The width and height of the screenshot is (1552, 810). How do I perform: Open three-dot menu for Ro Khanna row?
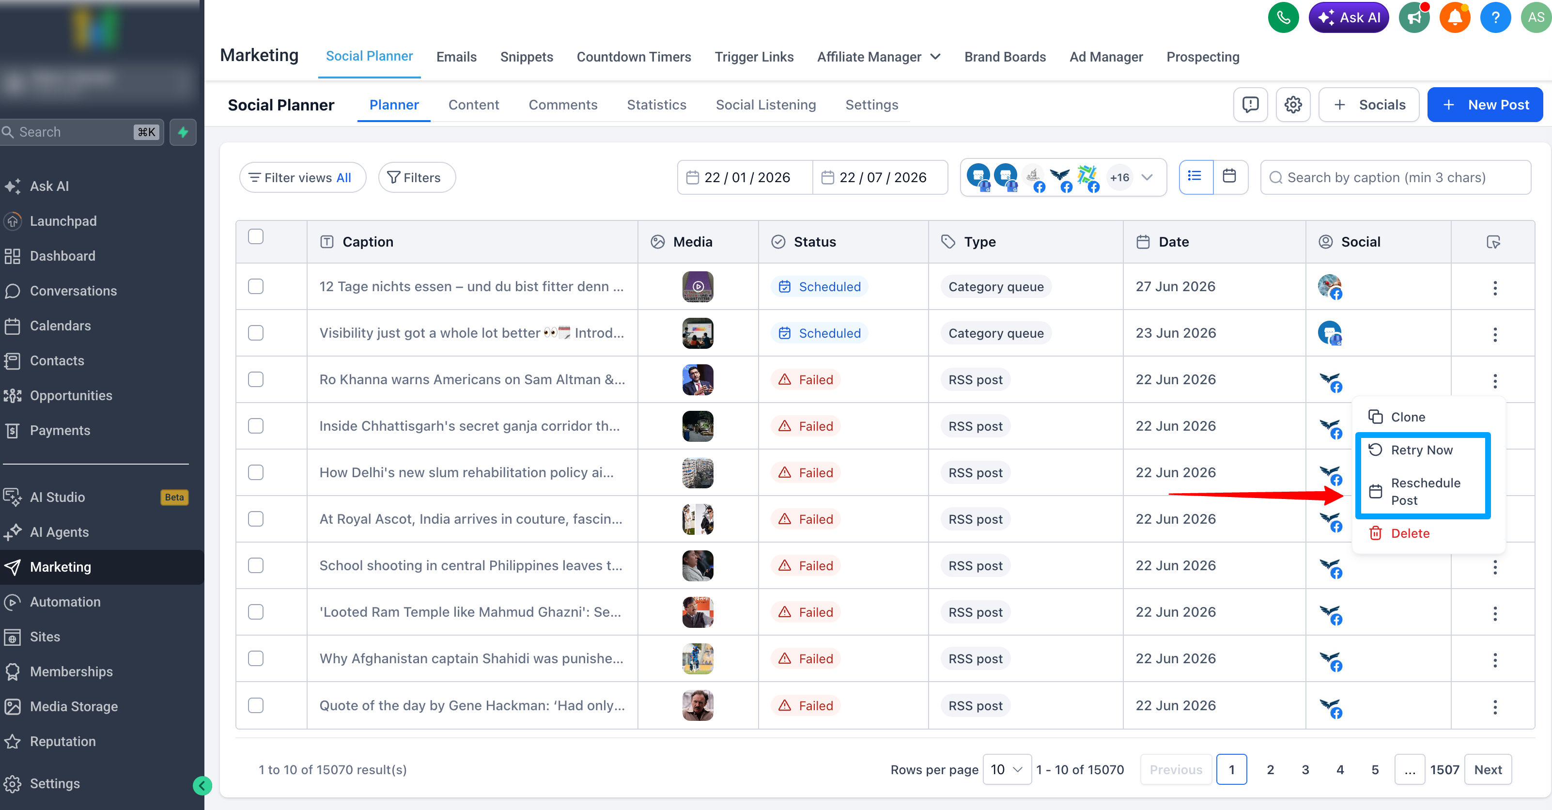[x=1494, y=380]
